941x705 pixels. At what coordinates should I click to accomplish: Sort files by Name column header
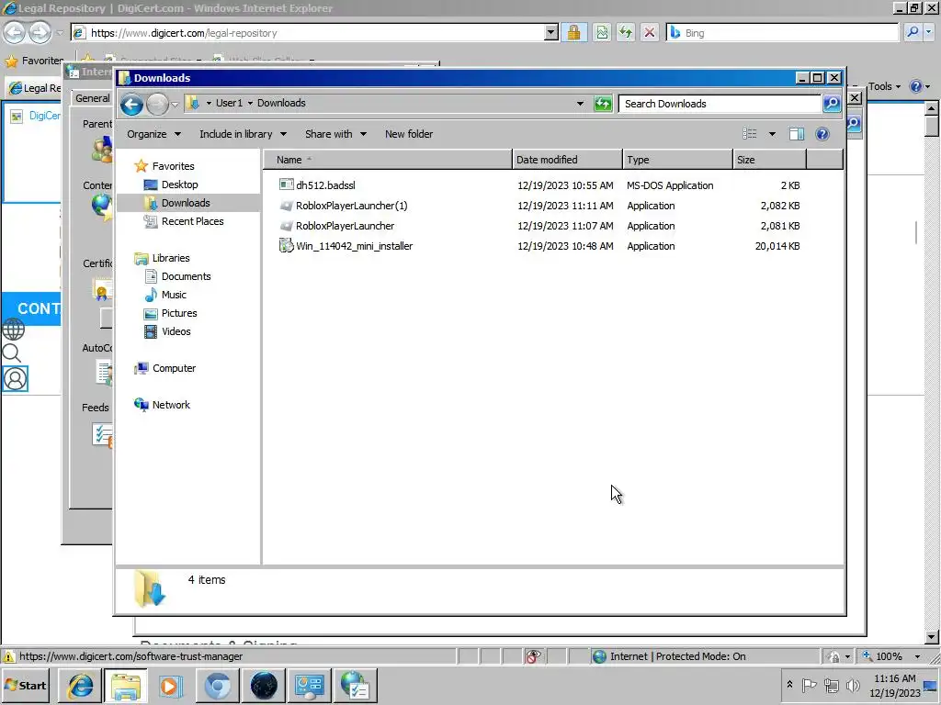click(x=388, y=160)
